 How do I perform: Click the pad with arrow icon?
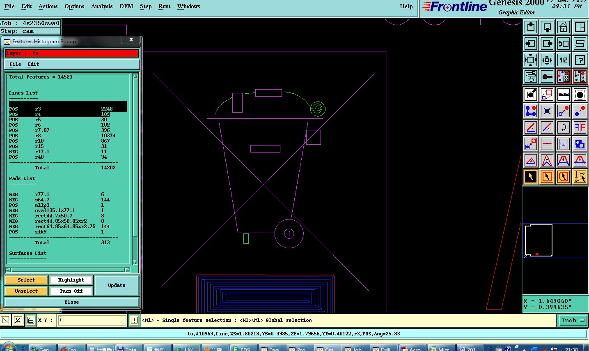click(x=531, y=95)
